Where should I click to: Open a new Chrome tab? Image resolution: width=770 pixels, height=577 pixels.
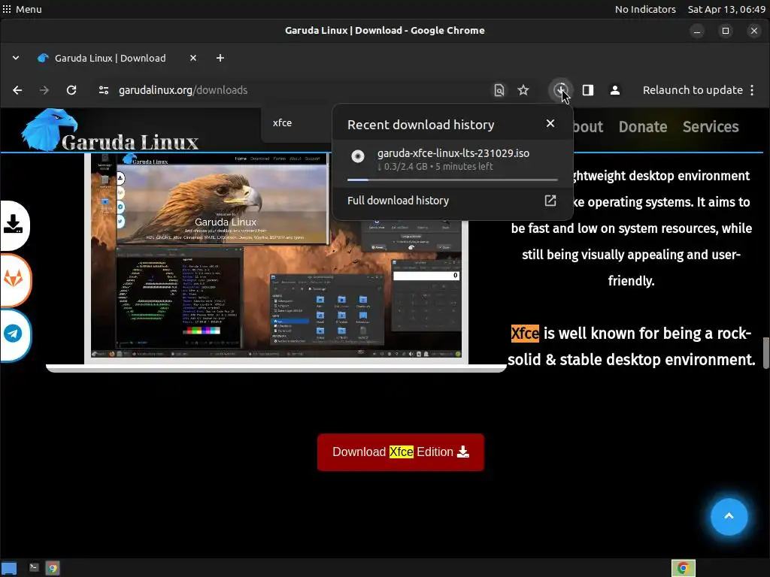[220, 58]
